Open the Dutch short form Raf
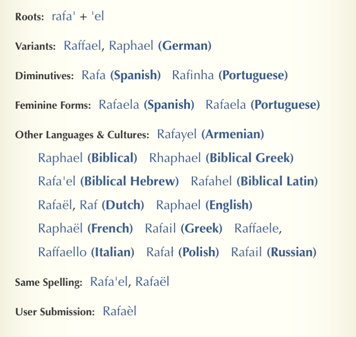Viewport: 356px width, 337px height. click(89, 205)
